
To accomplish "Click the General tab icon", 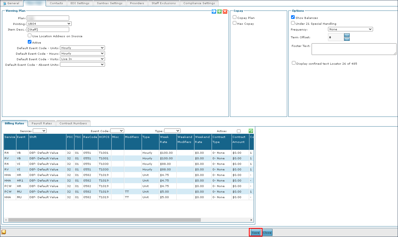I will [x=4, y=3].
